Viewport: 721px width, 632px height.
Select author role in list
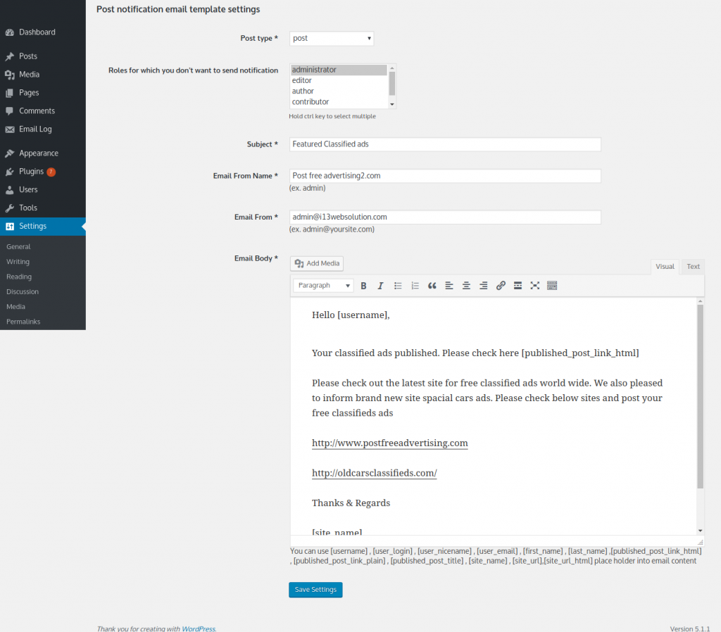tap(339, 91)
